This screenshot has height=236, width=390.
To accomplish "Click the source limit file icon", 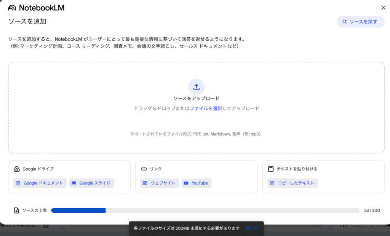I will (x=16, y=210).
